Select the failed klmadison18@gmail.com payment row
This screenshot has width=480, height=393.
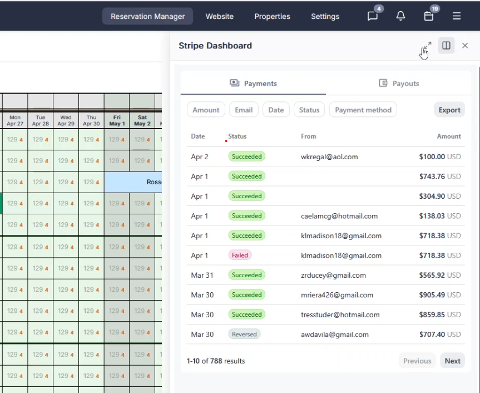click(325, 256)
